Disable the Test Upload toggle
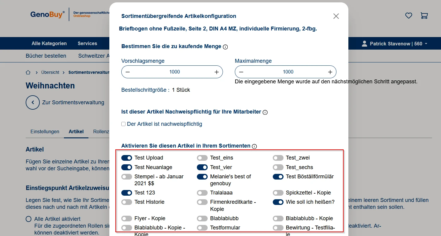The height and width of the screenshot is (236, 441). 127,158
